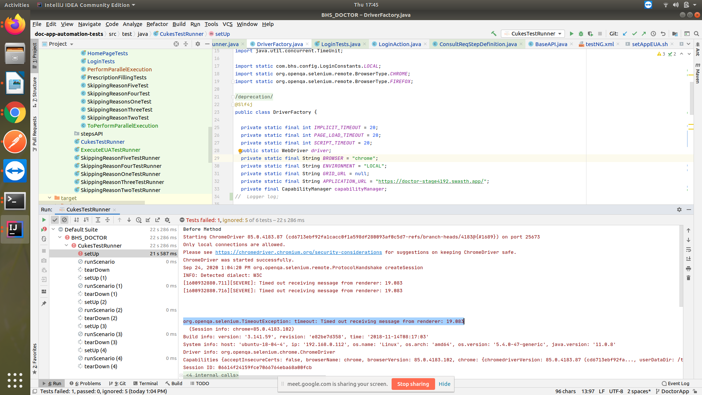Click Stop sharing button

click(x=413, y=384)
